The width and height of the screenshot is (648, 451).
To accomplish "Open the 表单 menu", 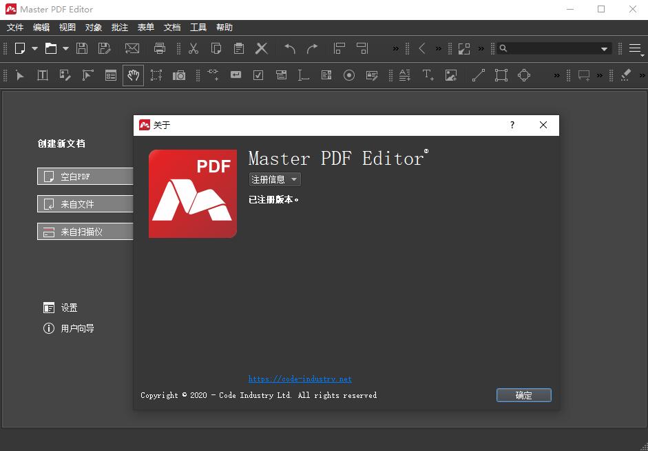I will coord(146,28).
